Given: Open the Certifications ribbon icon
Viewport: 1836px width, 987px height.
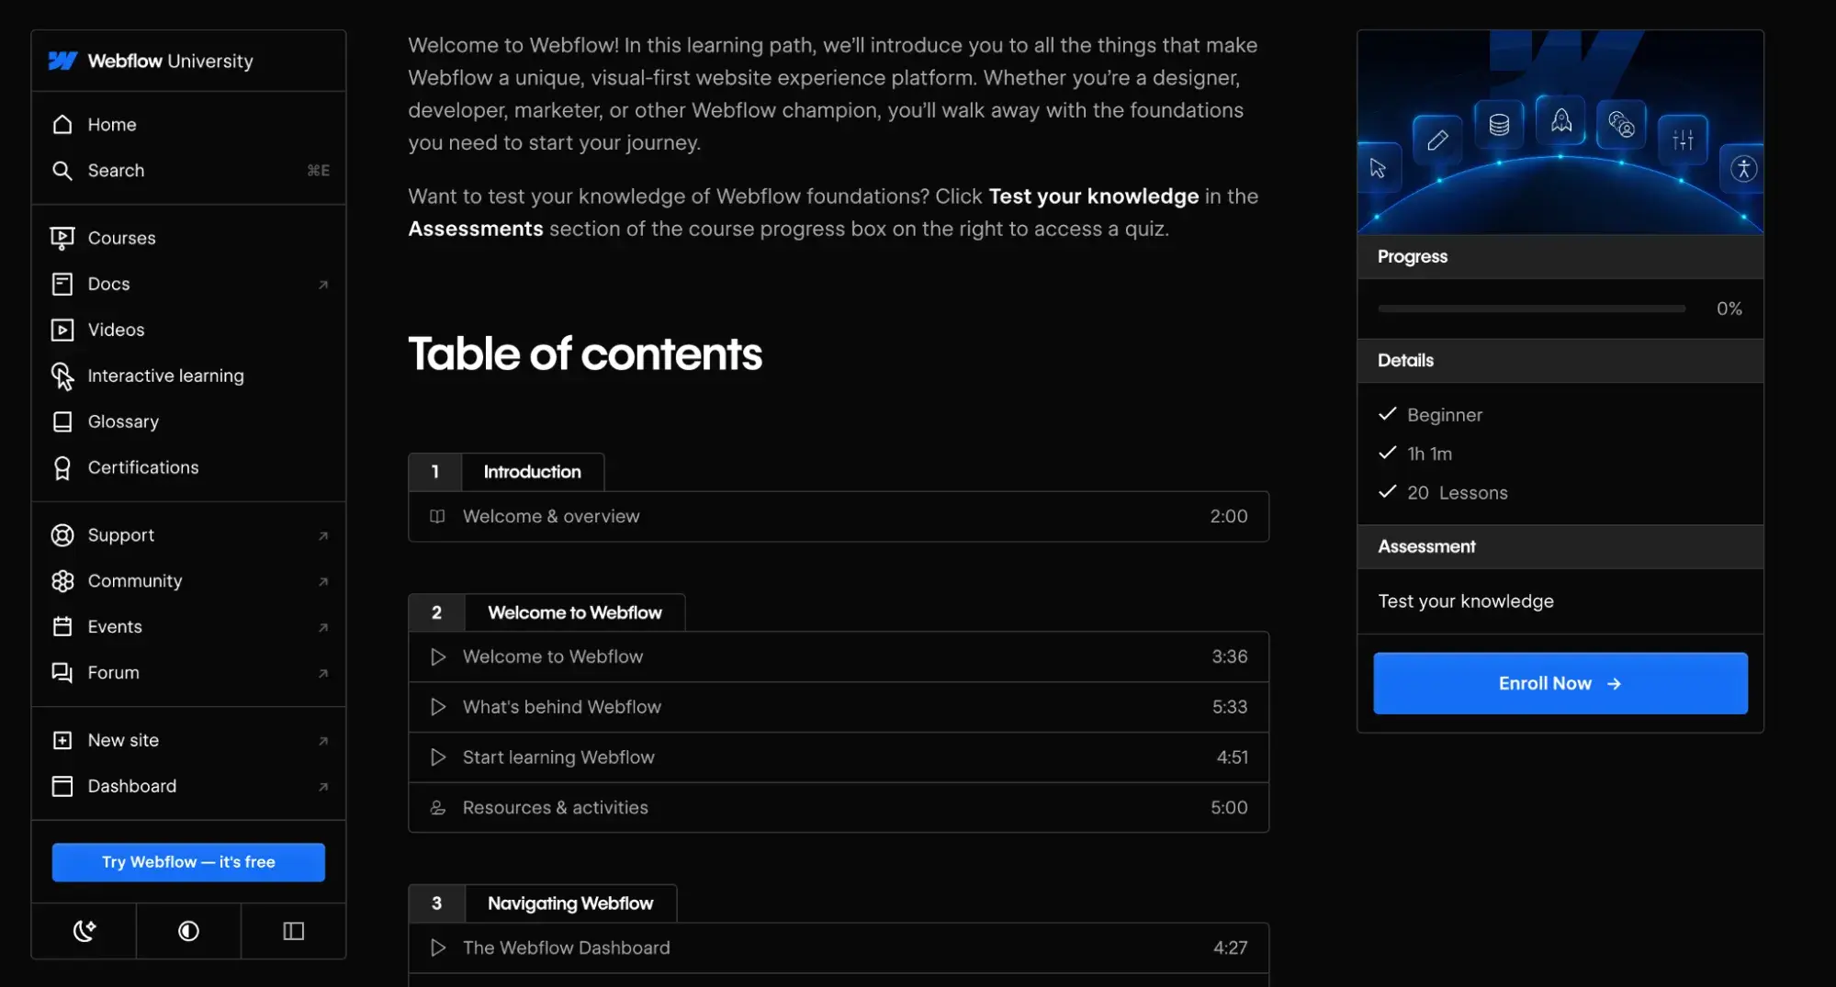Looking at the screenshot, I should 62,467.
